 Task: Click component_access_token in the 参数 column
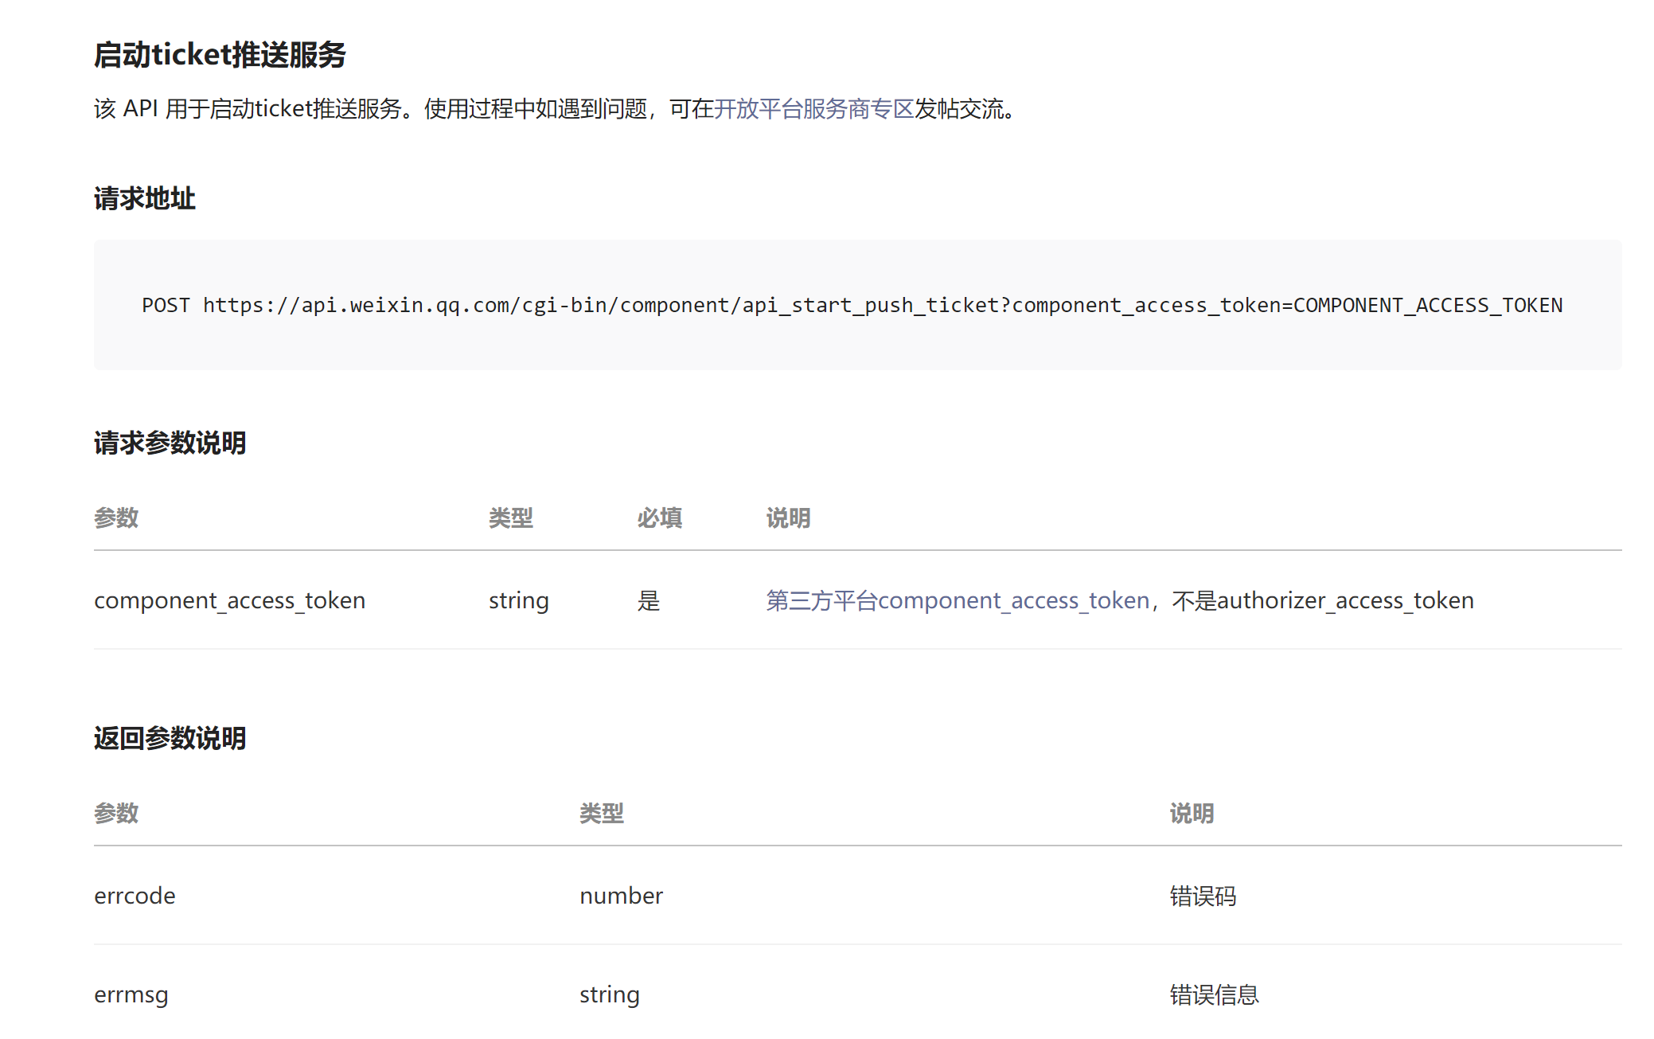click(229, 600)
